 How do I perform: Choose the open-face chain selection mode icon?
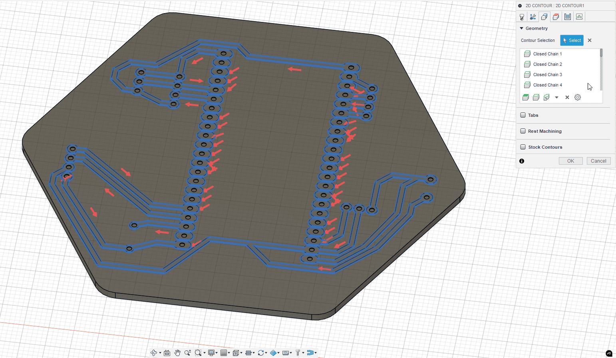536,97
